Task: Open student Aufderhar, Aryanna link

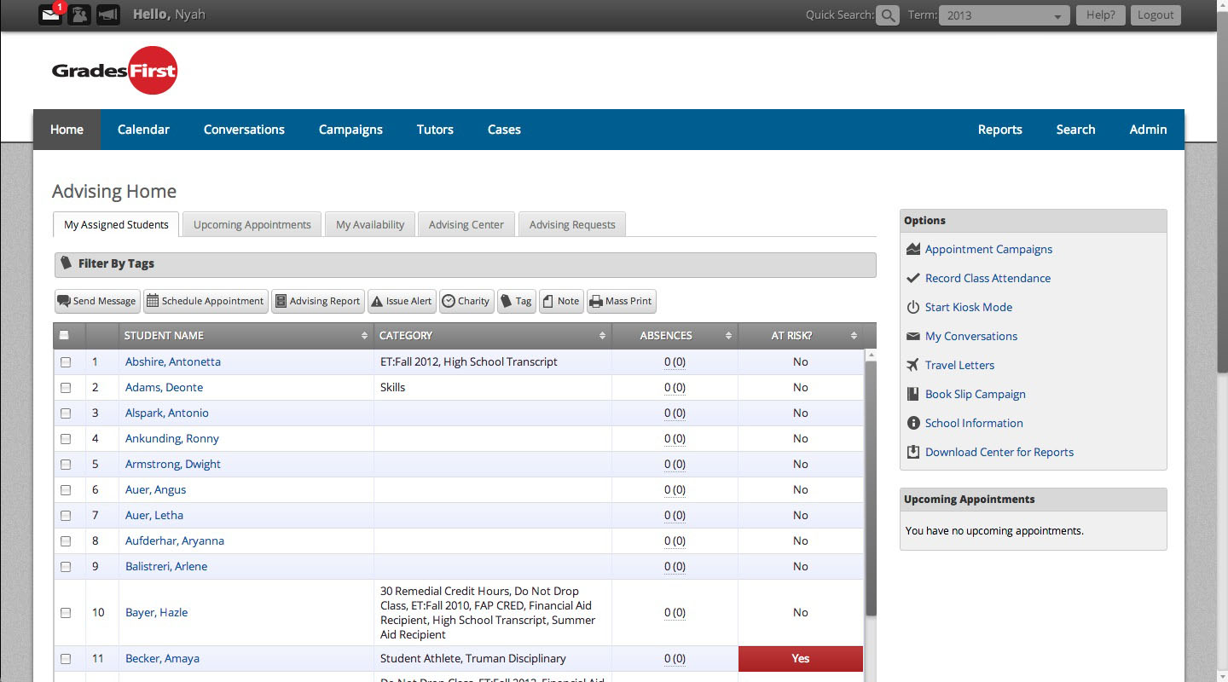Action: pos(175,541)
